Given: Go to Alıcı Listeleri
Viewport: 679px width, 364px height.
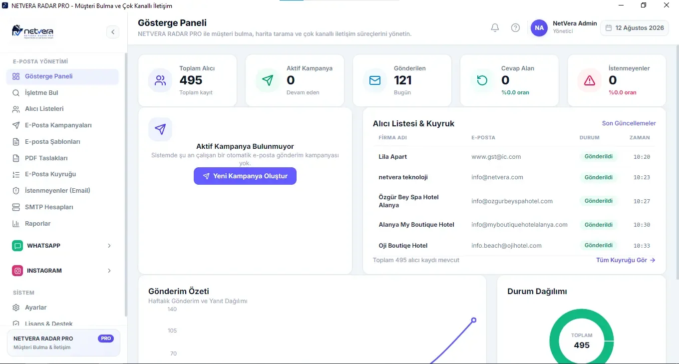Looking at the screenshot, I should pos(62,109).
